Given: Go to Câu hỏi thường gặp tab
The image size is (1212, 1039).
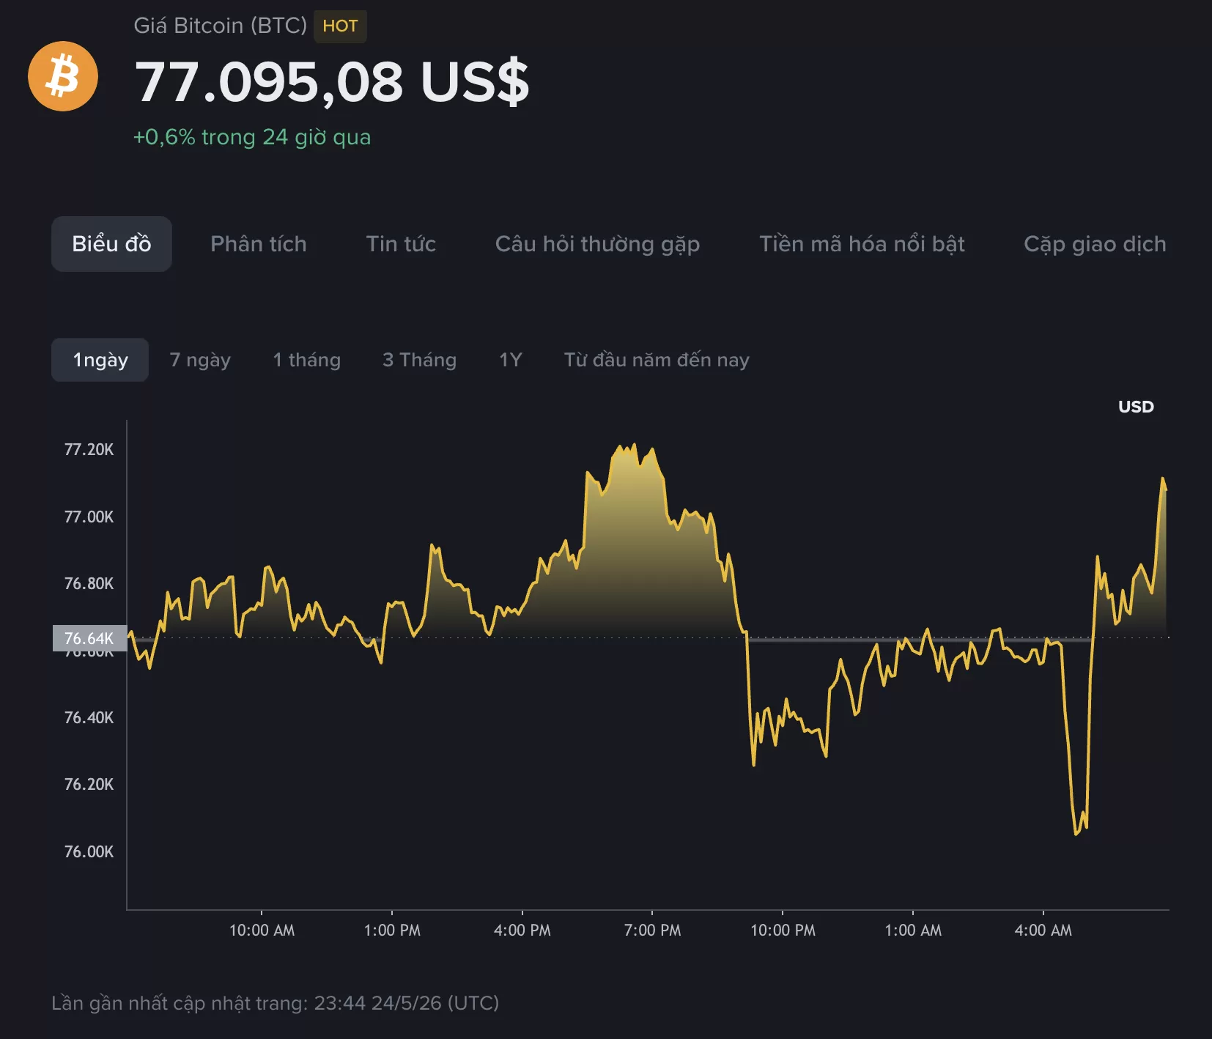Looking at the screenshot, I should (597, 244).
